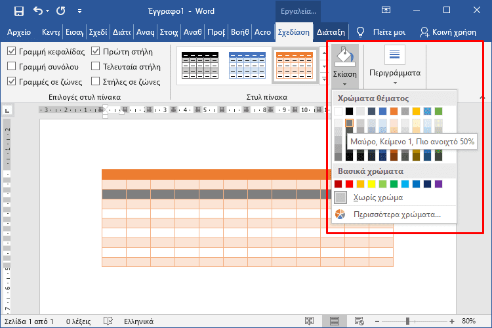Enable the Γραμμή συνόλου checkbox
The height and width of the screenshot is (328, 492).
tap(12, 66)
